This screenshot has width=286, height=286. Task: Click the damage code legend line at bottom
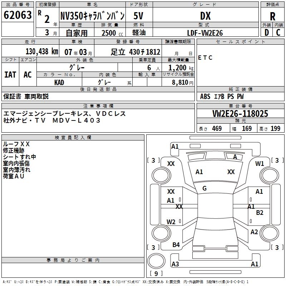pos(125,282)
